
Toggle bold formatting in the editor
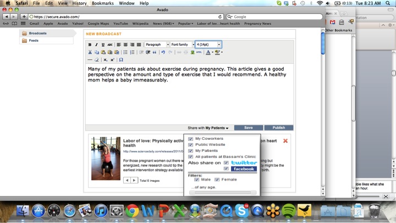[x=90, y=45]
